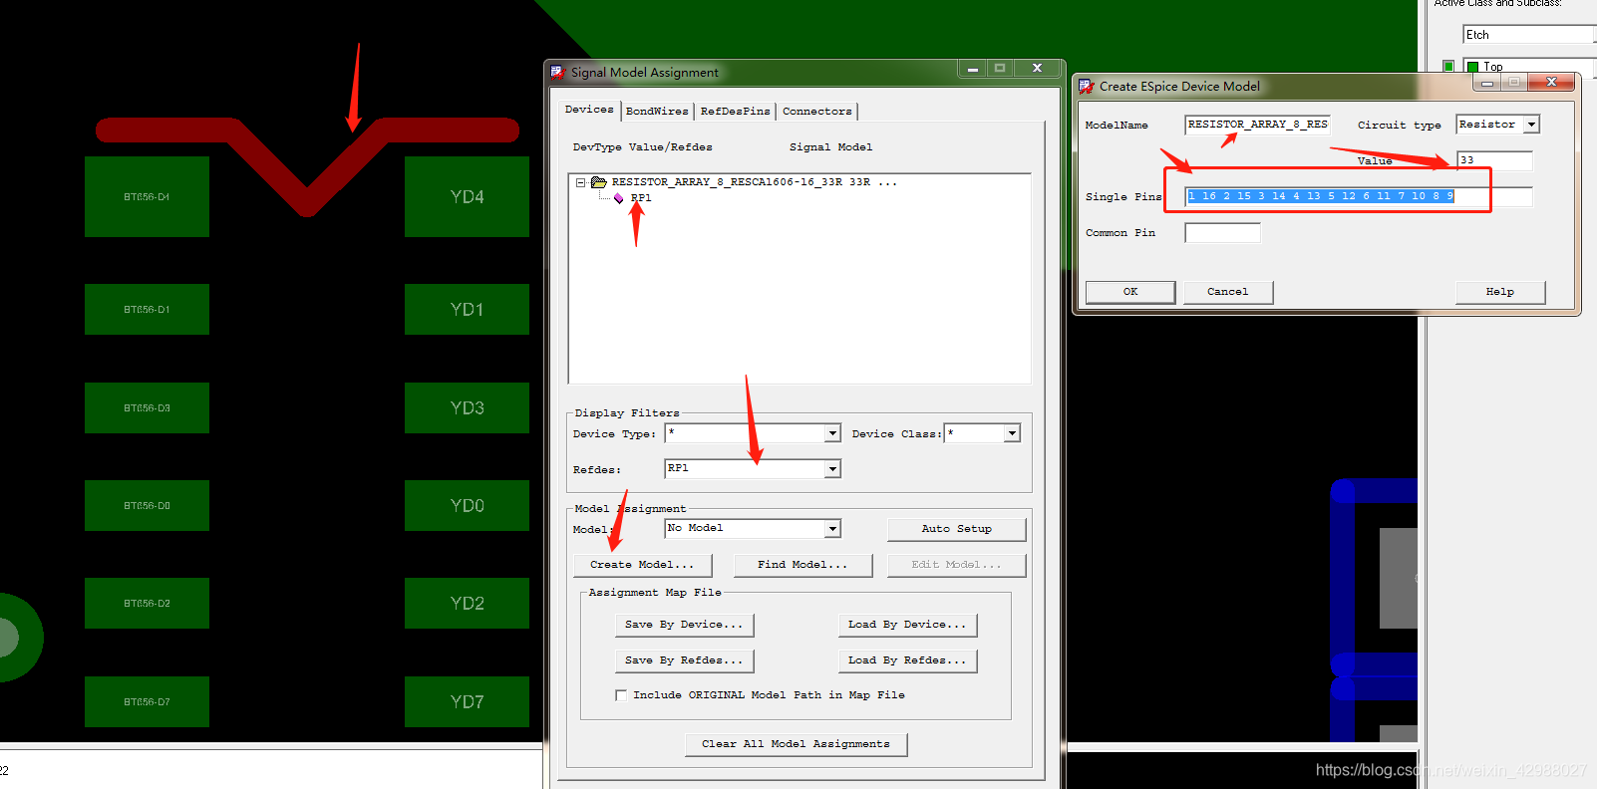Select the Devices tab
The image size is (1597, 789).
[589, 110]
